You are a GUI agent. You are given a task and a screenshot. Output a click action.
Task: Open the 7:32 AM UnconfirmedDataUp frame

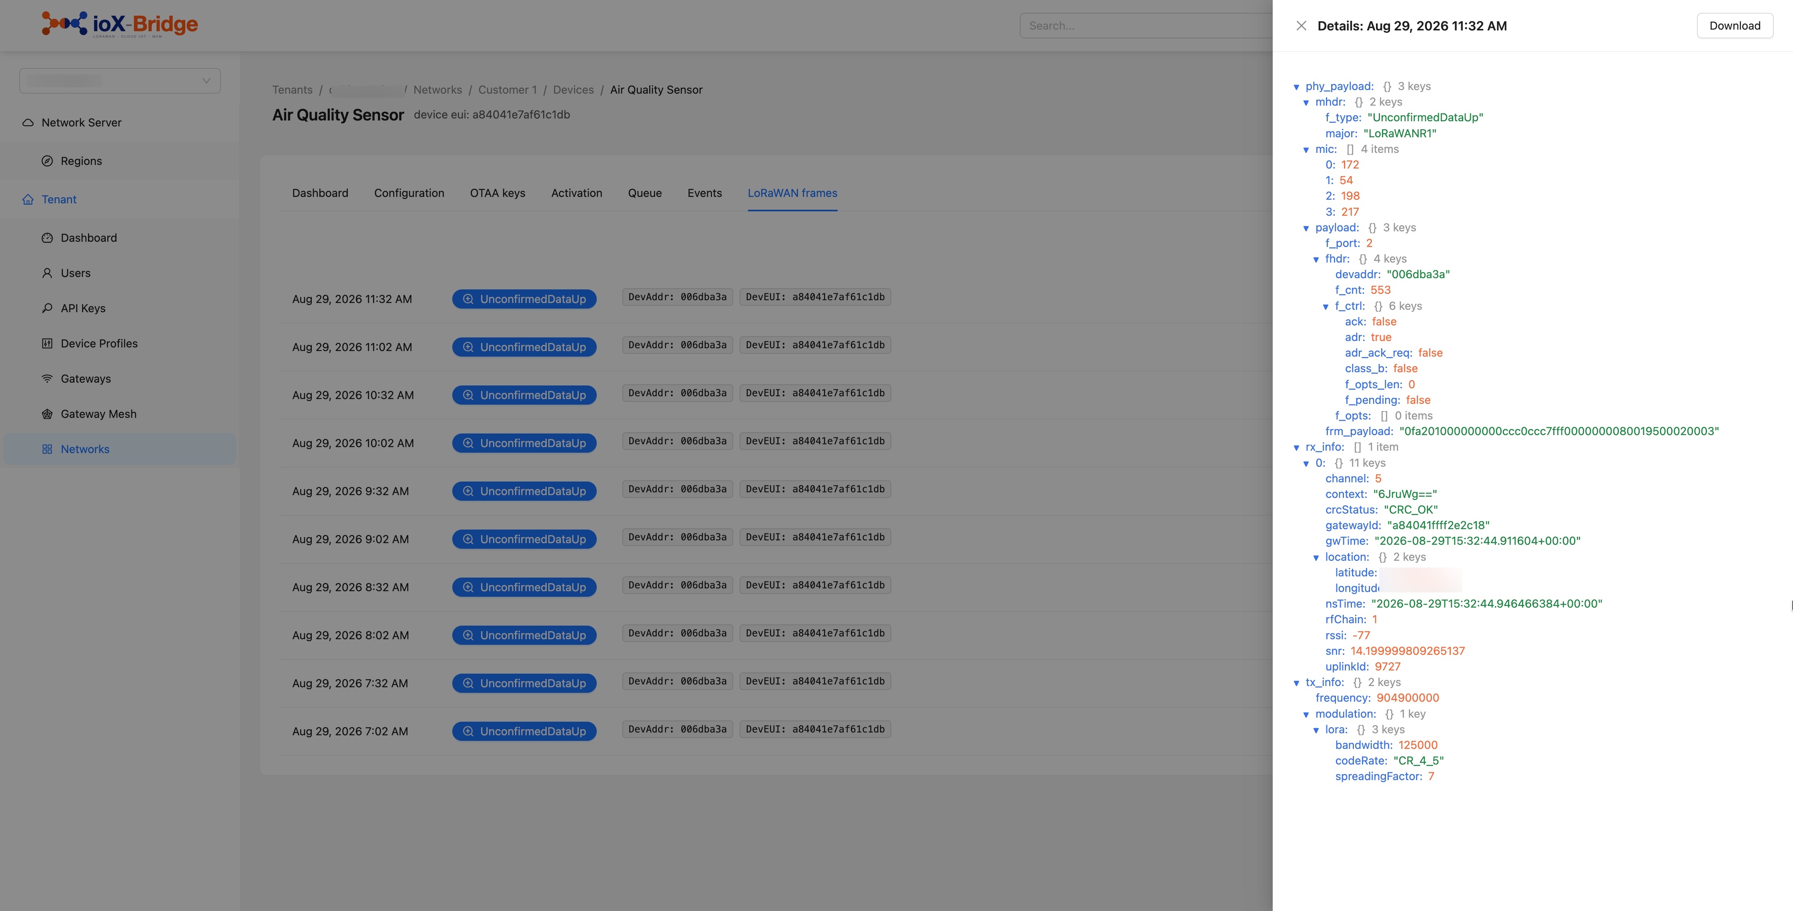coord(524,683)
